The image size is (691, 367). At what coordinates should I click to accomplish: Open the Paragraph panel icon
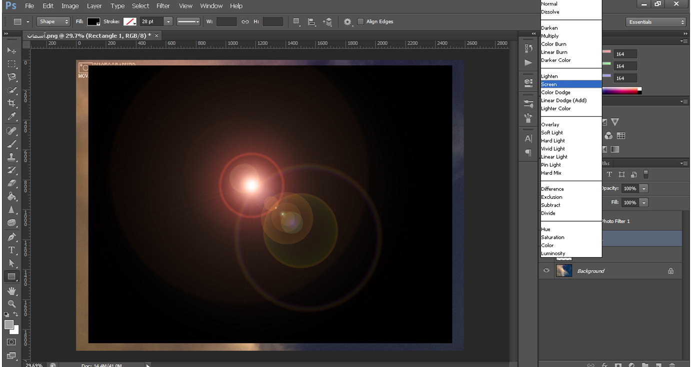pos(528,152)
